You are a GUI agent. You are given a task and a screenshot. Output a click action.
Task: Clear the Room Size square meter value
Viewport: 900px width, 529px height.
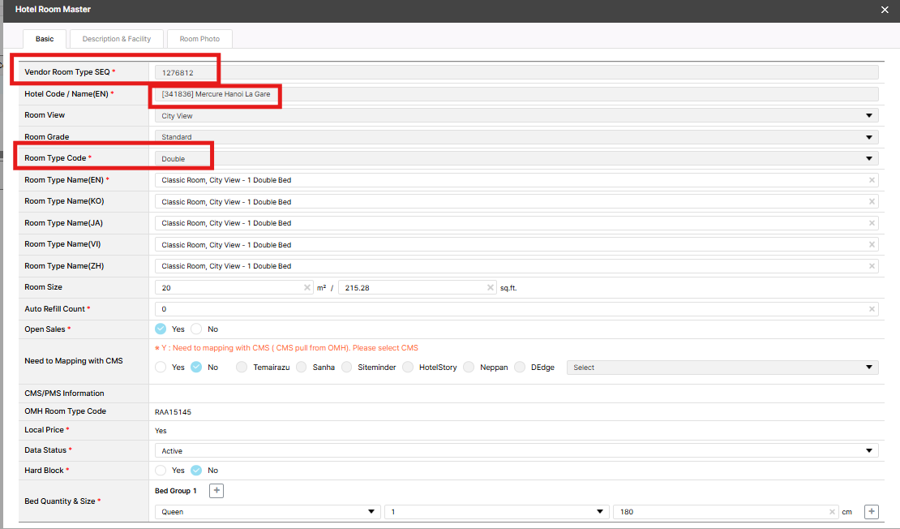click(307, 287)
